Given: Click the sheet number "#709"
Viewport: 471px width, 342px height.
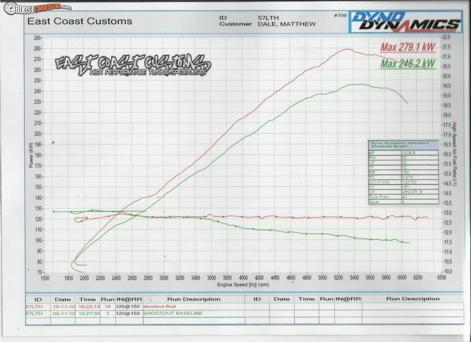Looking at the screenshot, I should pyautogui.click(x=340, y=15).
